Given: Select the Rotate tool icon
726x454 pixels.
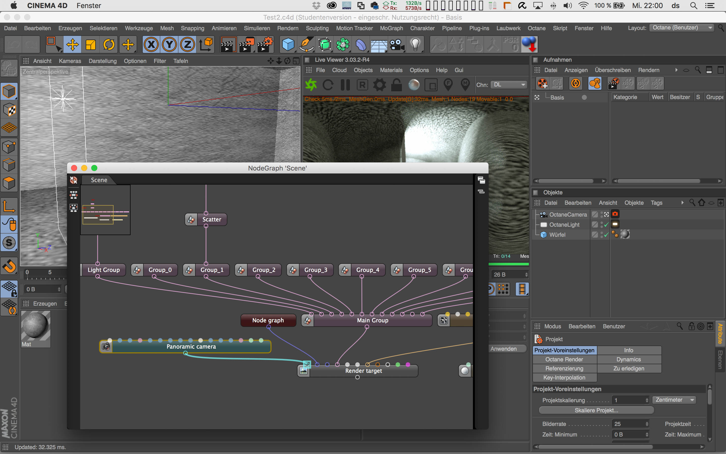Looking at the screenshot, I should [109, 44].
